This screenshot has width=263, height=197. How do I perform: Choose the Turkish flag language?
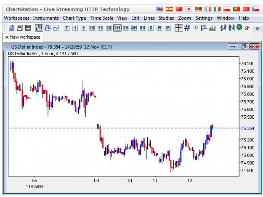(x=246, y=9)
